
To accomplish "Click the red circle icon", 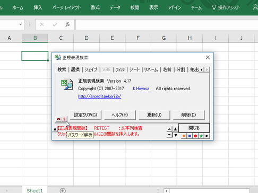I will coord(195,136).
